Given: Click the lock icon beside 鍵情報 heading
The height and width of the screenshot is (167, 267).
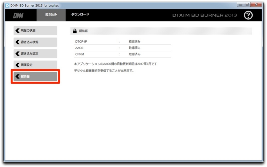Looking at the screenshot, I should 75,31.
